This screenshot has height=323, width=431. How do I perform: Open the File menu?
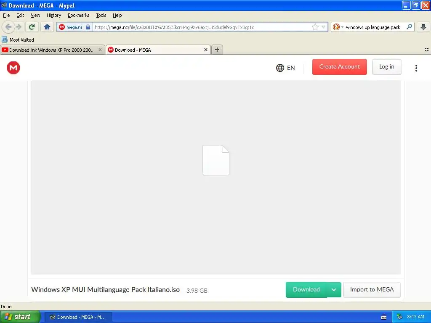[x=6, y=15]
